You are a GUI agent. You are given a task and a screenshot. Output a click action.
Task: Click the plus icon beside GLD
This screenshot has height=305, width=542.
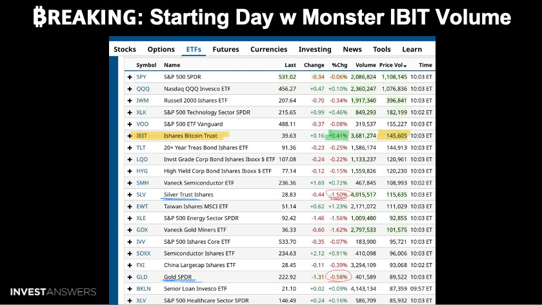130,277
